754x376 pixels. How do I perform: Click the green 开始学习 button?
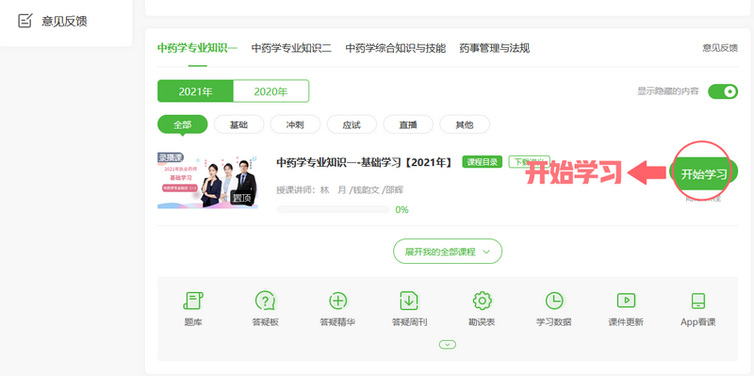(703, 174)
